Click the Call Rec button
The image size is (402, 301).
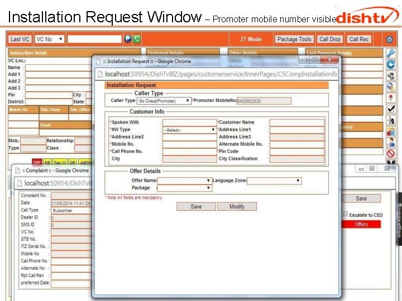[358, 39]
